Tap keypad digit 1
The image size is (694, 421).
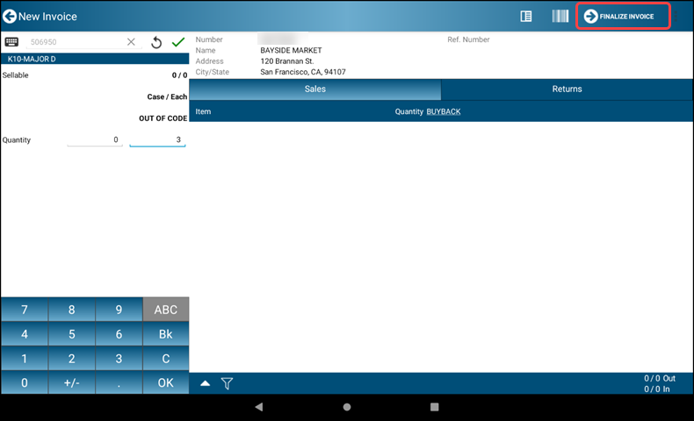point(25,358)
